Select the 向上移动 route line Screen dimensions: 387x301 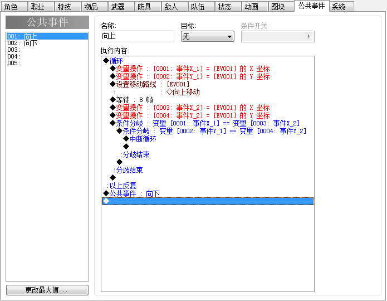208,92
